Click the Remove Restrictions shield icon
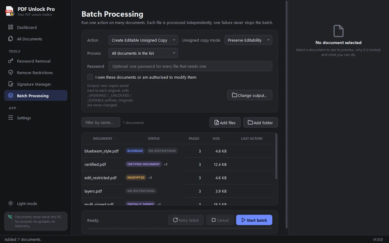This screenshot has height=243, width=389. [x=11, y=73]
